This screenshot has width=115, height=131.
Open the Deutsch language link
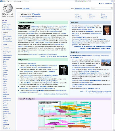5,67
